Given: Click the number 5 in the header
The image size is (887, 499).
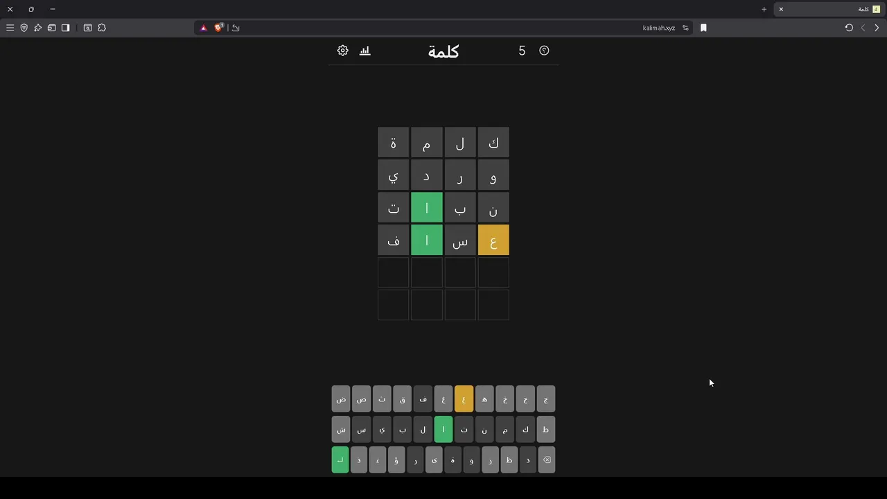Looking at the screenshot, I should (x=522, y=51).
